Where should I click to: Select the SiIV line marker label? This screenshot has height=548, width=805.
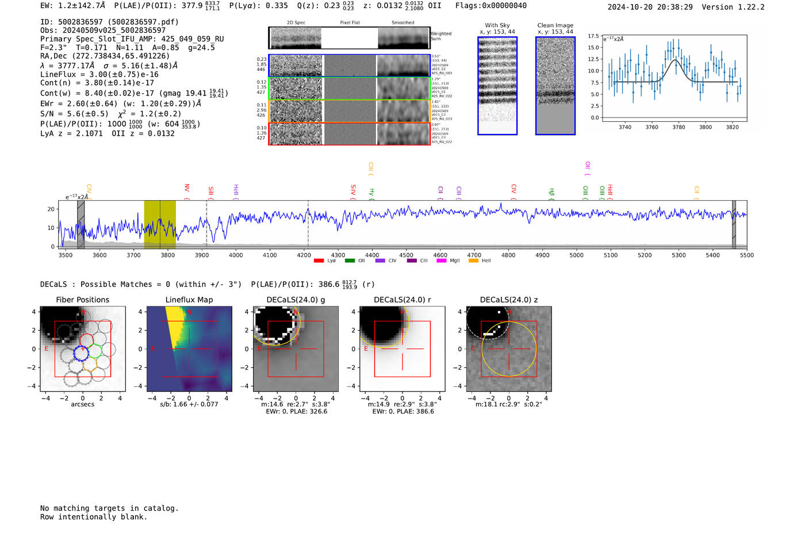(x=353, y=190)
